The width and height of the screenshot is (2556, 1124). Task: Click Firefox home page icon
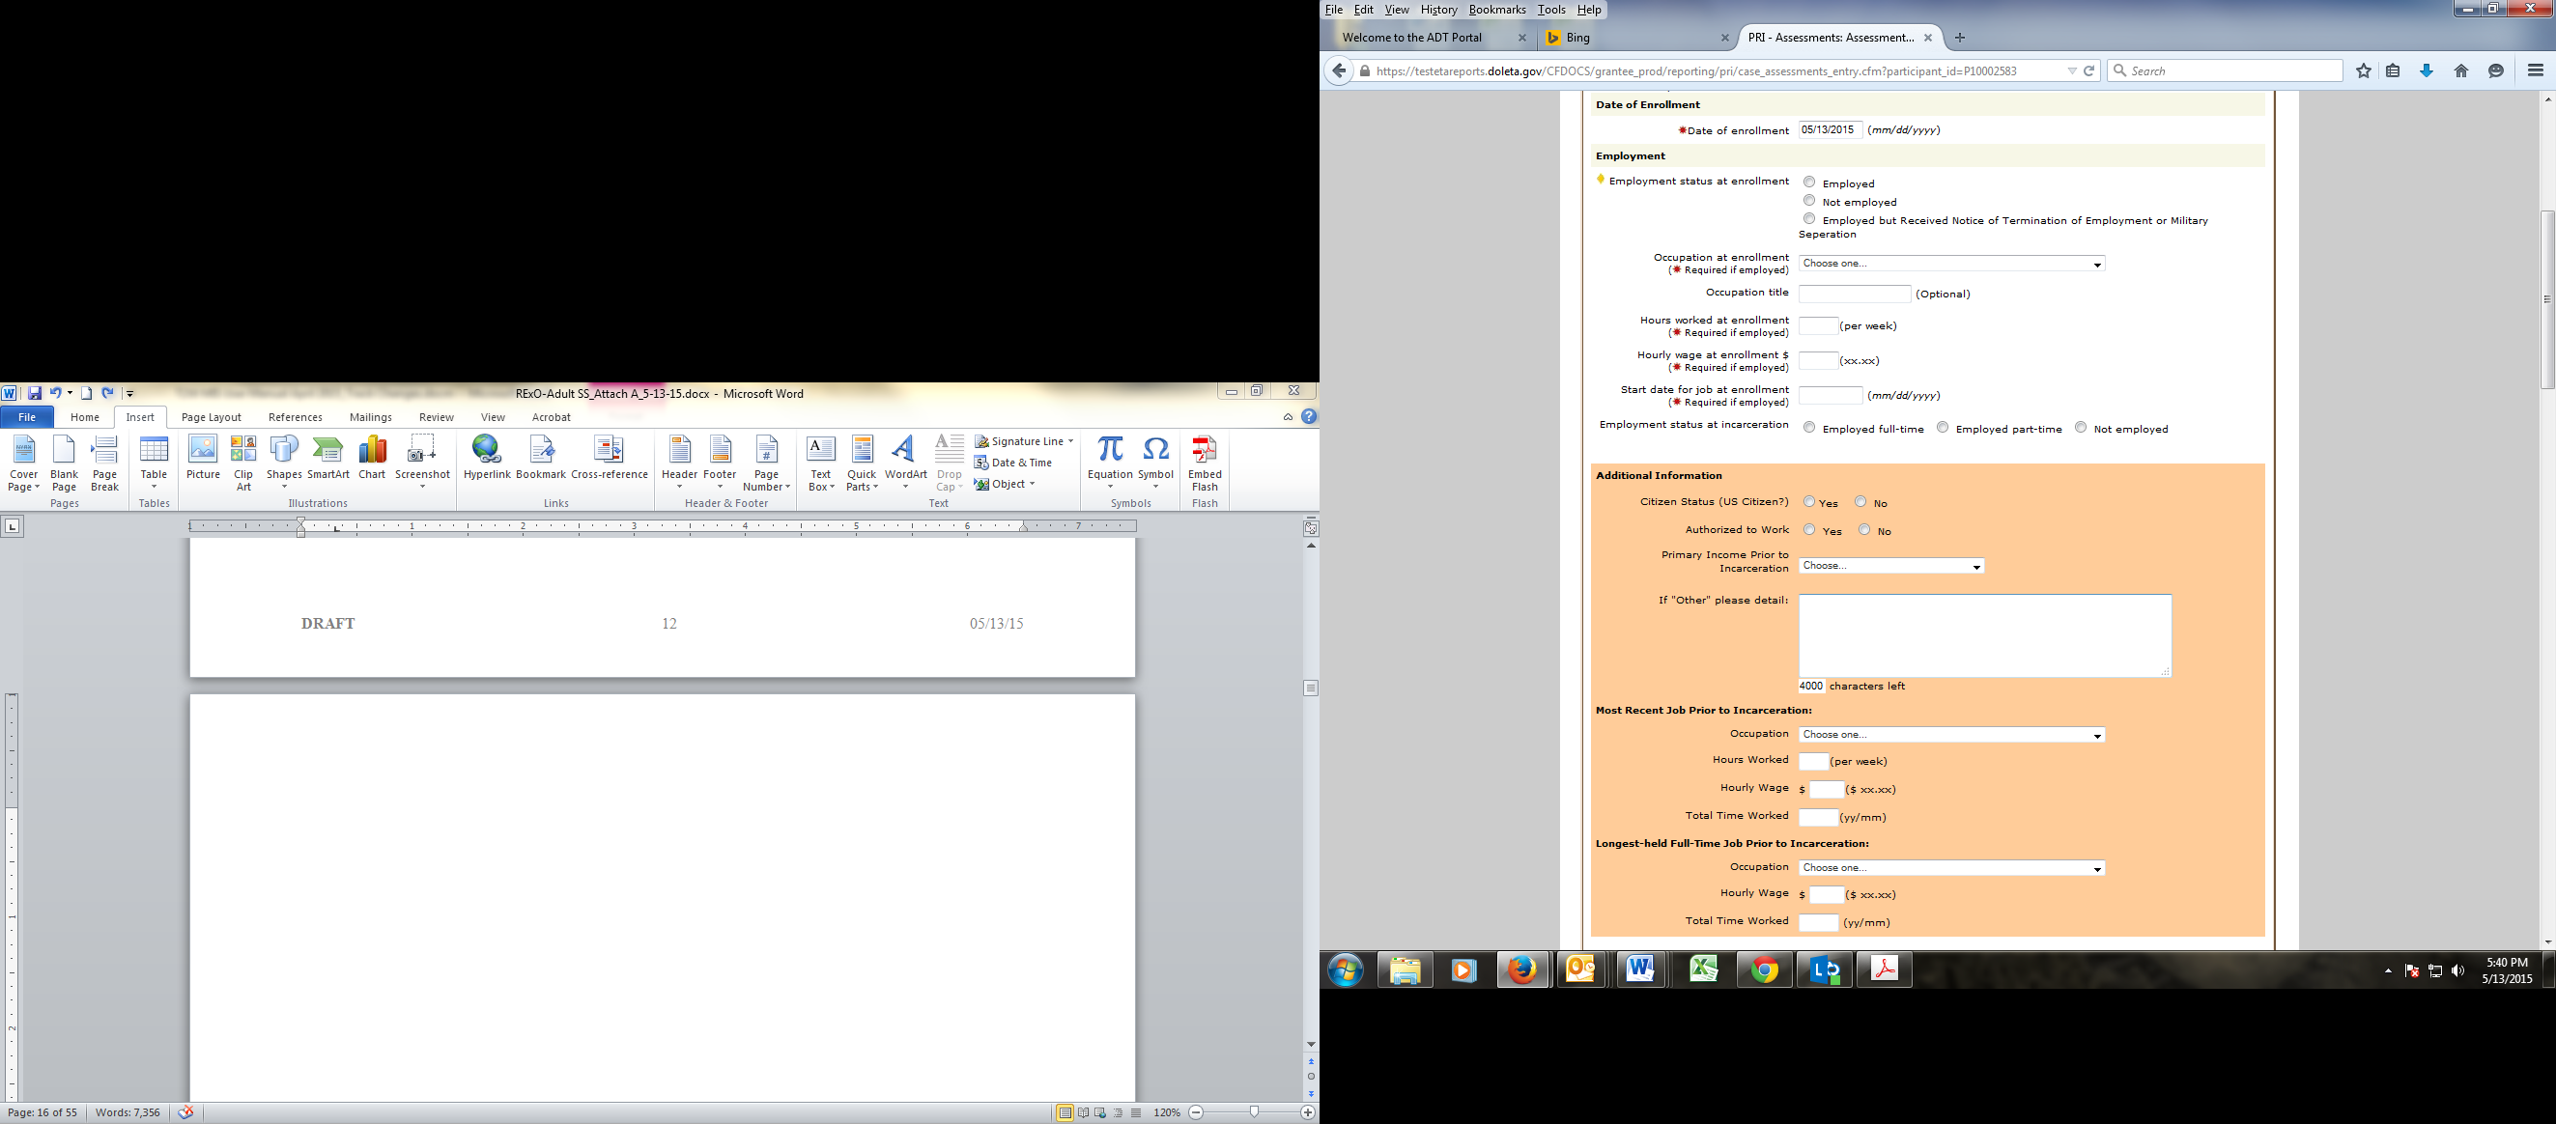pos(2460,70)
